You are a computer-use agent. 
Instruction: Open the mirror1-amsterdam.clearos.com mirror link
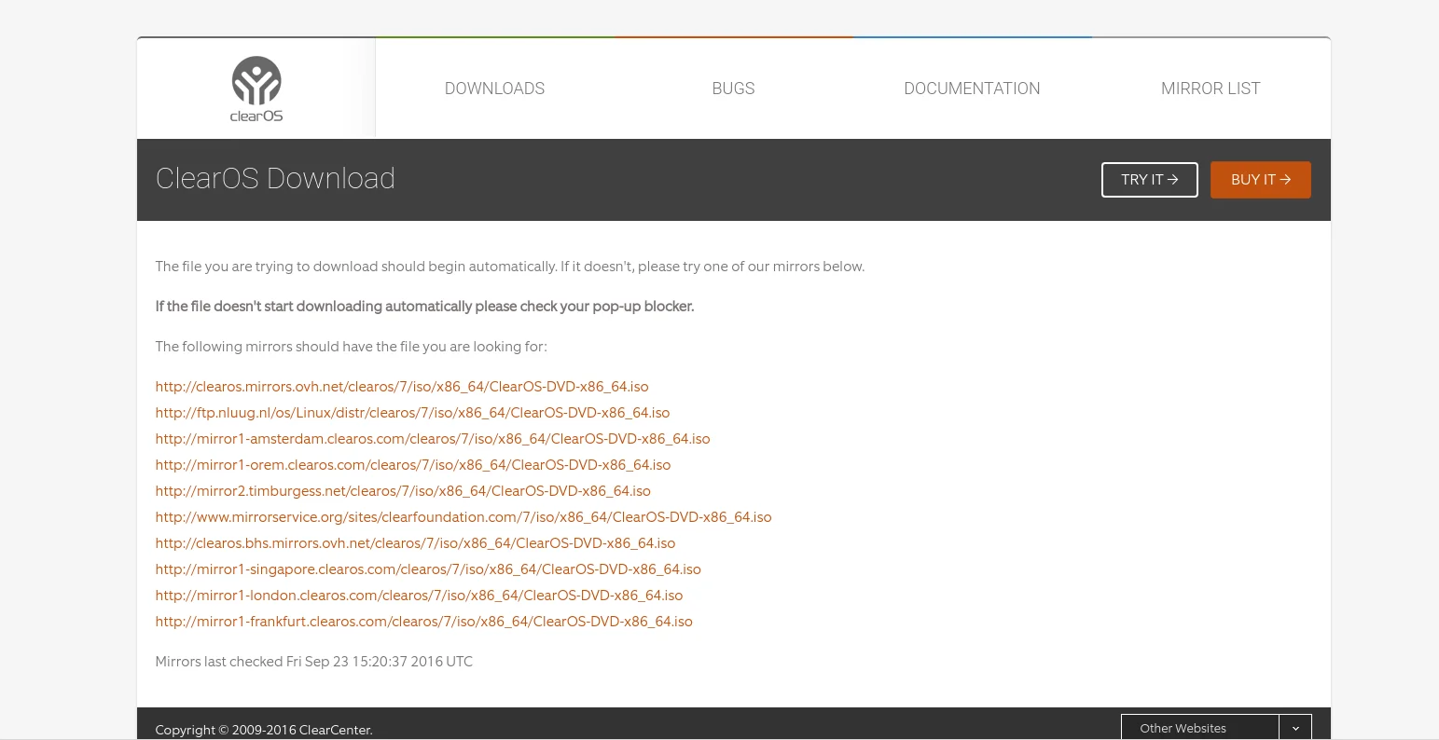433,439
